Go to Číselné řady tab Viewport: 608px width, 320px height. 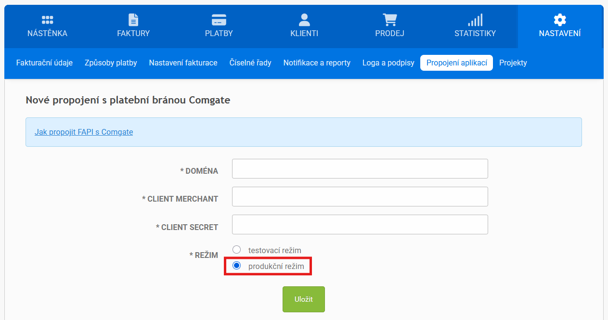(250, 63)
